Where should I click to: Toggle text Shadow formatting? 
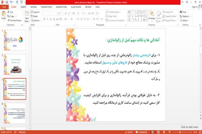click(x=54, y=19)
